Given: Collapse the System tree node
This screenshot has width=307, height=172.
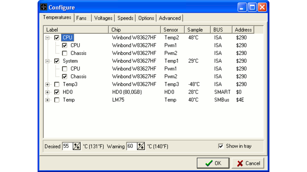Looking at the screenshot, I should (47, 61).
